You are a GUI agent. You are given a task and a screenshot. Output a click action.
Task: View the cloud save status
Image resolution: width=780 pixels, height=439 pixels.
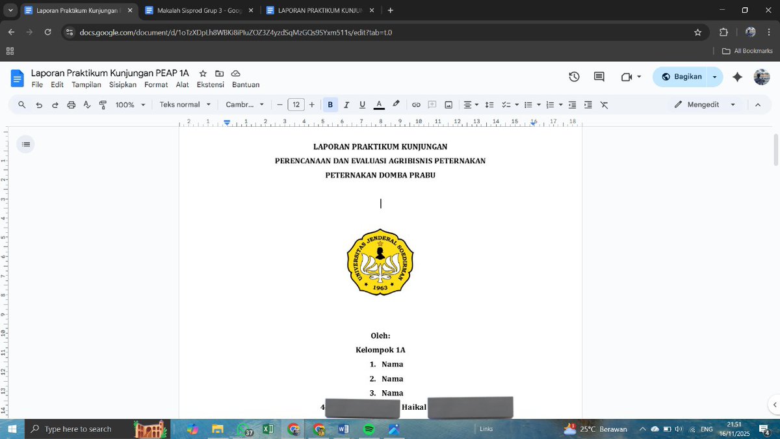click(236, 74)
